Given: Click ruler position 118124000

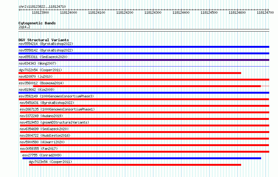Looking at the screenshot, I should (x=68, y=12).
